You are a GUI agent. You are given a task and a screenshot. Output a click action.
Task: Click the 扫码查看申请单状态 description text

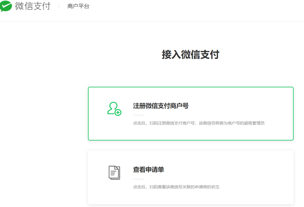point(176,187)
